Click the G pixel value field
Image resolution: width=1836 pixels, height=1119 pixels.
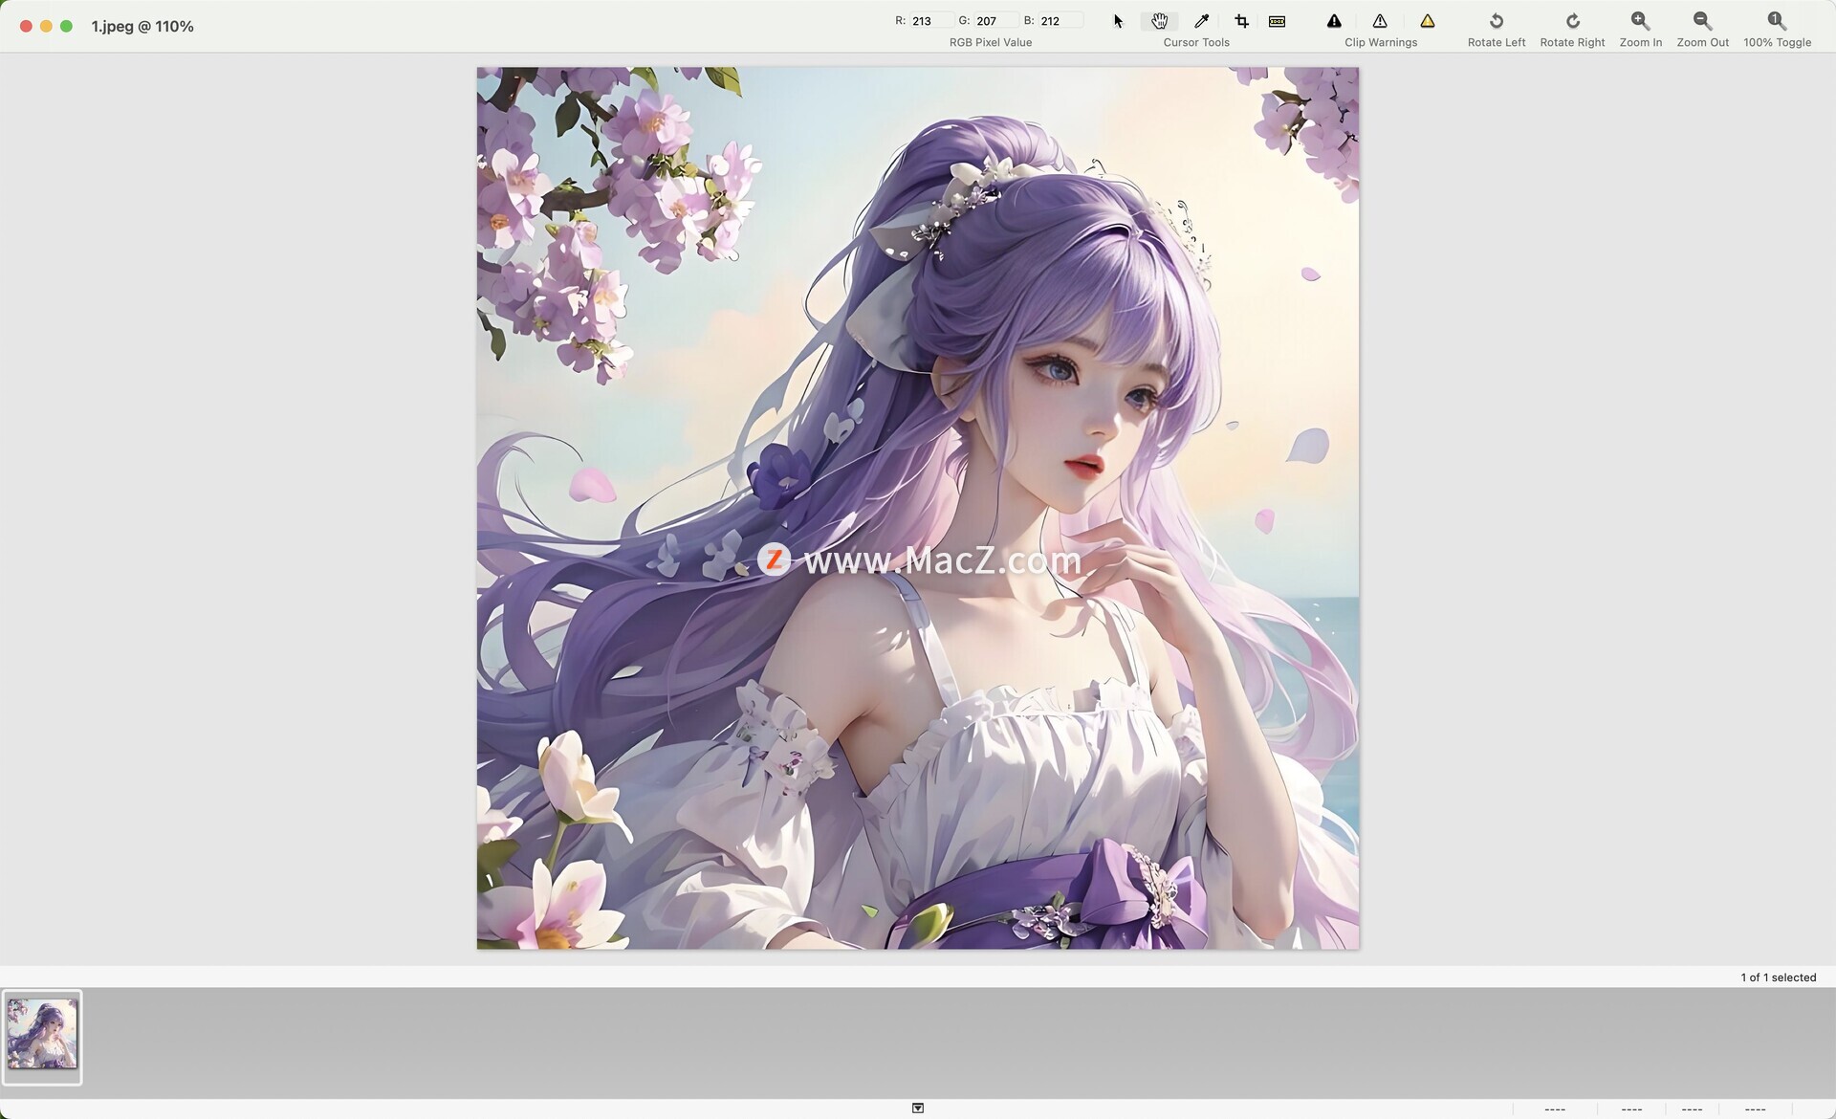996,21
